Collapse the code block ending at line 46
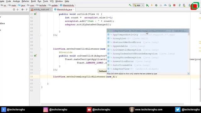 pos(40,35)
